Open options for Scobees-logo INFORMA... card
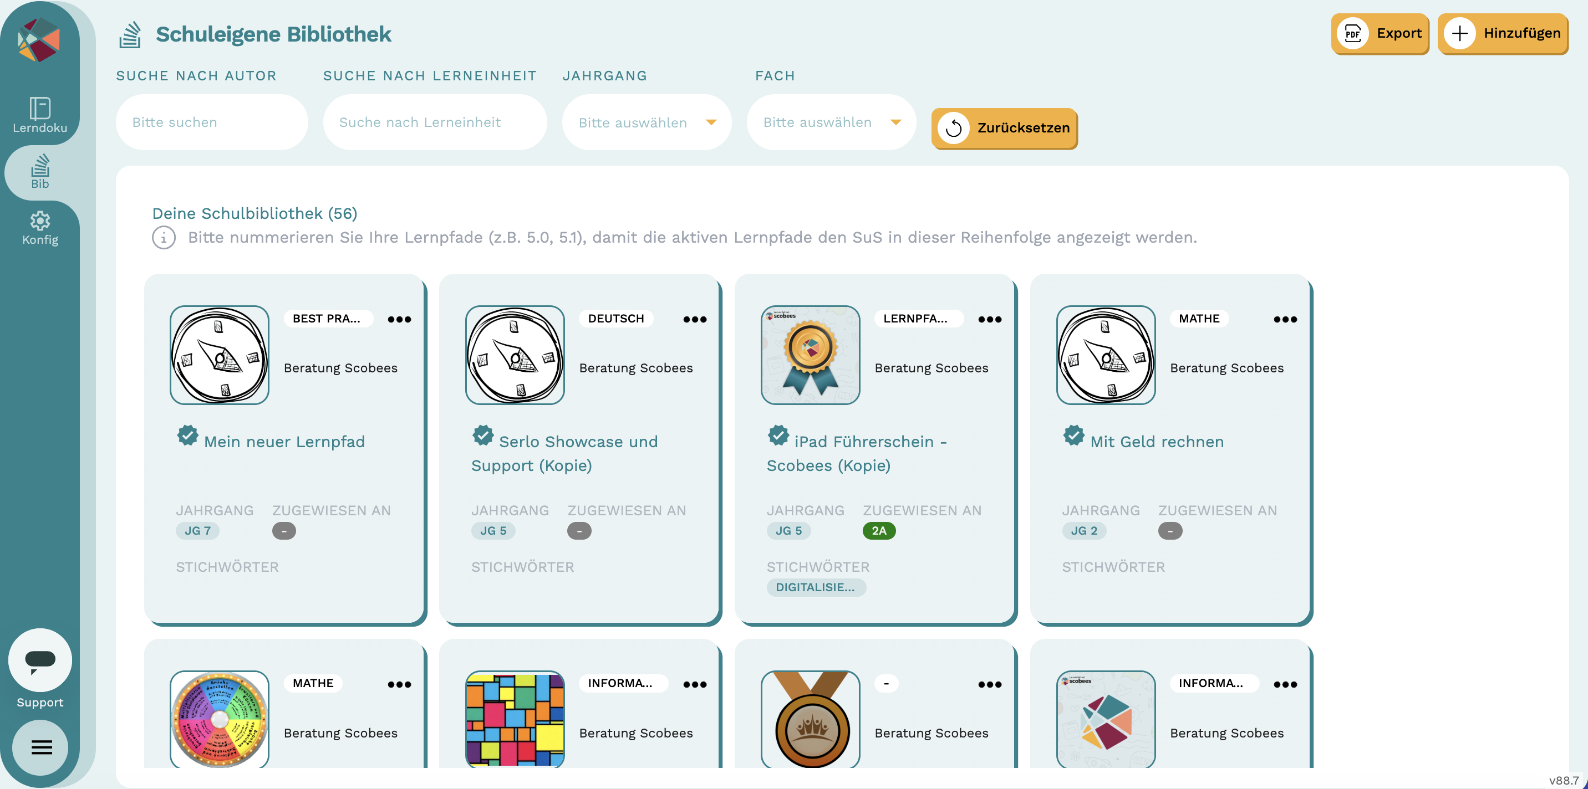 [x=1285, y=684]
